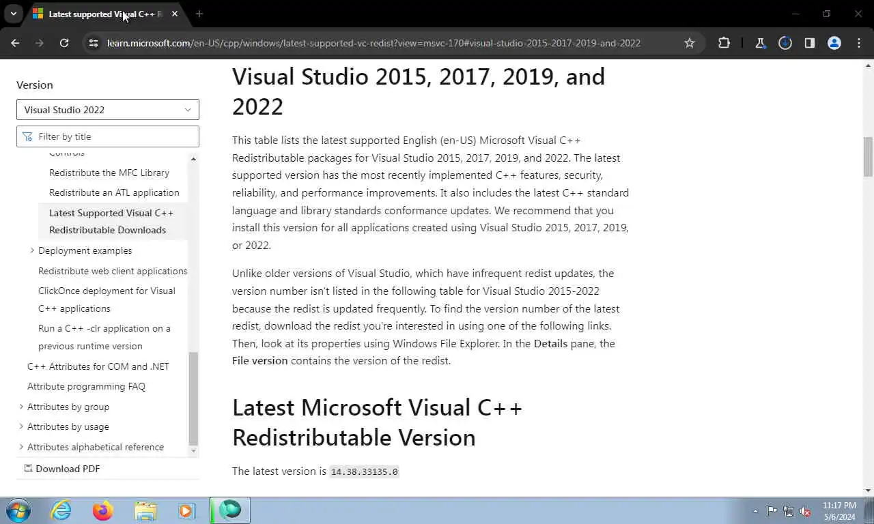The width and height of the screenshot is (874, 524).
Task: Launch Firefox from taskbar
Action: coord(103,510)
